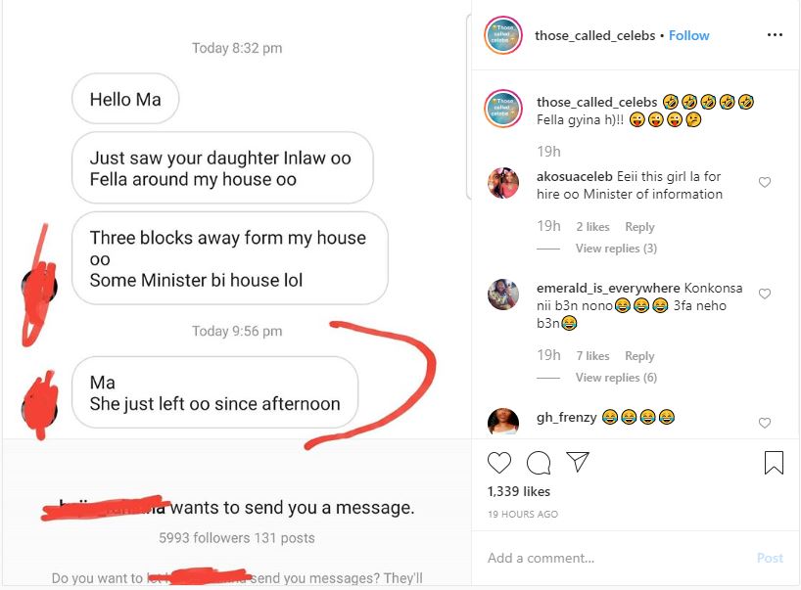Open comments via speech bubble icon

539,463
